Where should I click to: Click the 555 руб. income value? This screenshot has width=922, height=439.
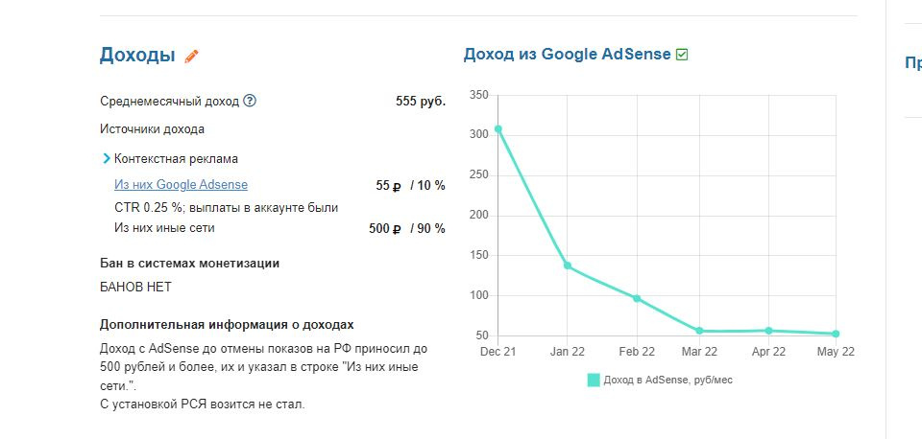coord(420,102)
